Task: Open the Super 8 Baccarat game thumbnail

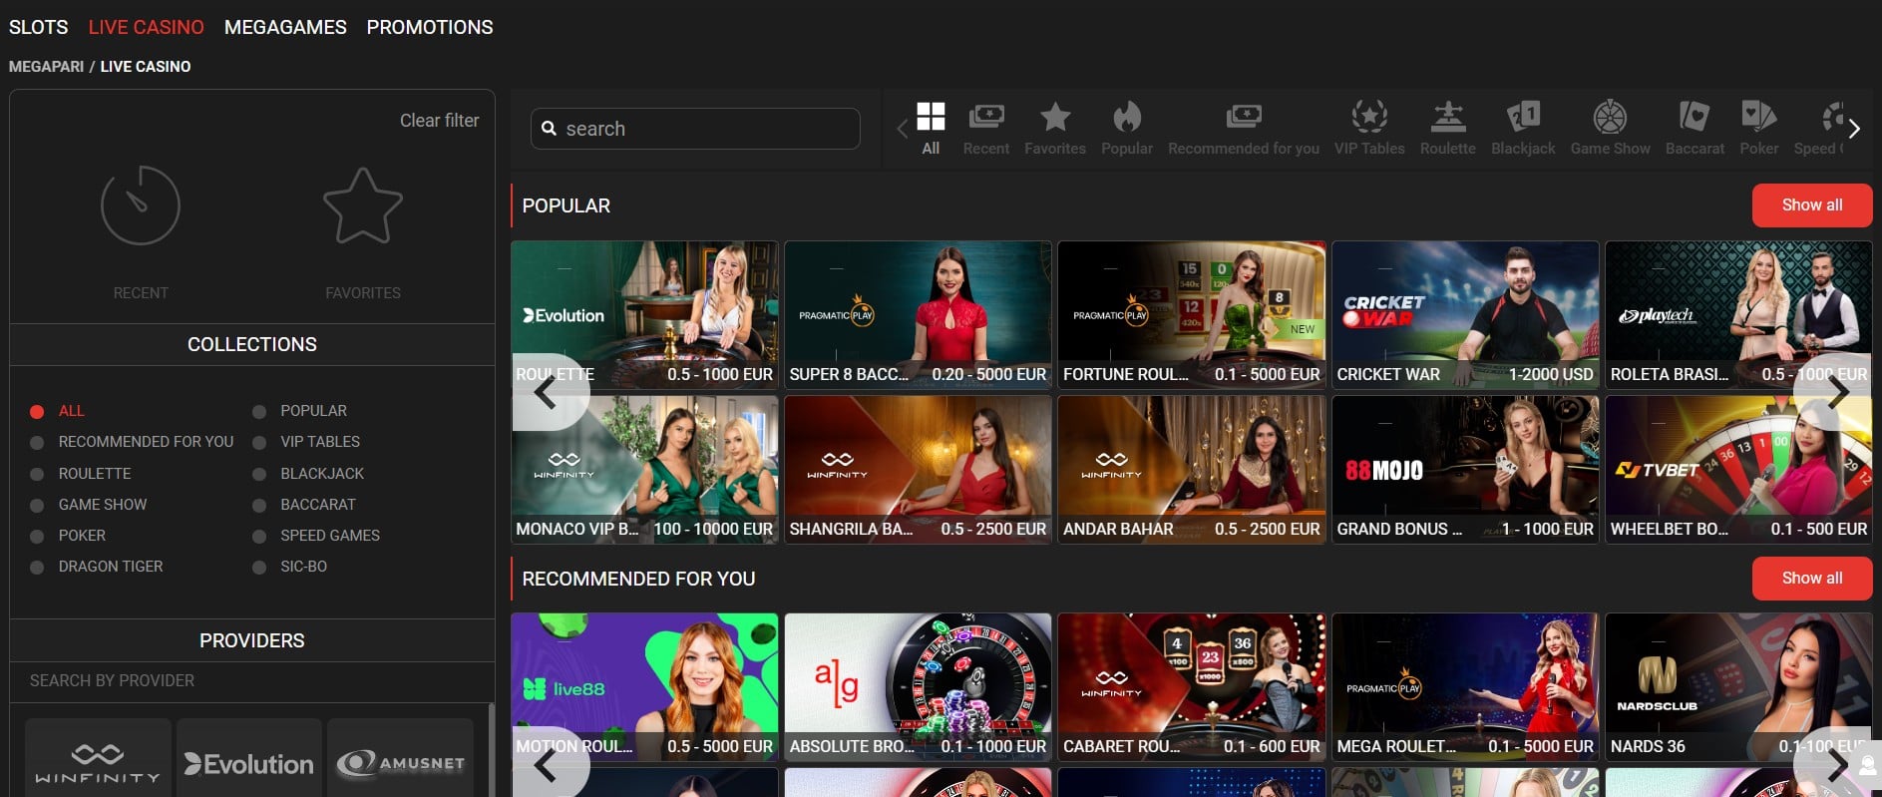Action: pyautogui.click(x=918, y=314)
